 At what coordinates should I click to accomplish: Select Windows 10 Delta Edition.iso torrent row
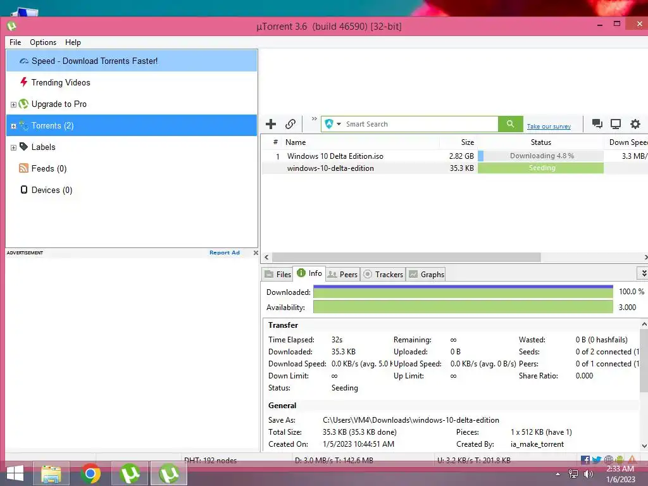point(454,156)
